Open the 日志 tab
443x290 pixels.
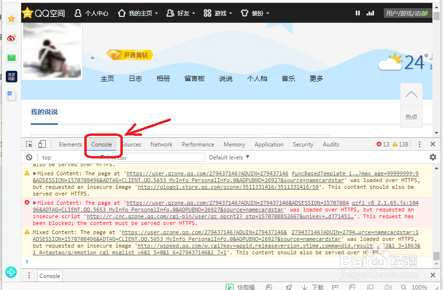coord(135,79)
